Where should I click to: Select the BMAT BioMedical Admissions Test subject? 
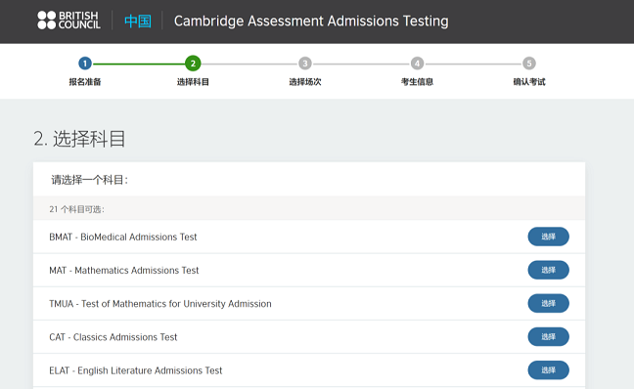tap(548, 237)
